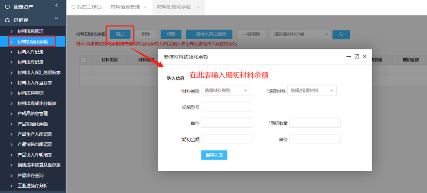Expand the 材料信息管理 arrow in sidebar
Viewport: 427px width, 193px height.
coord(12,31)
